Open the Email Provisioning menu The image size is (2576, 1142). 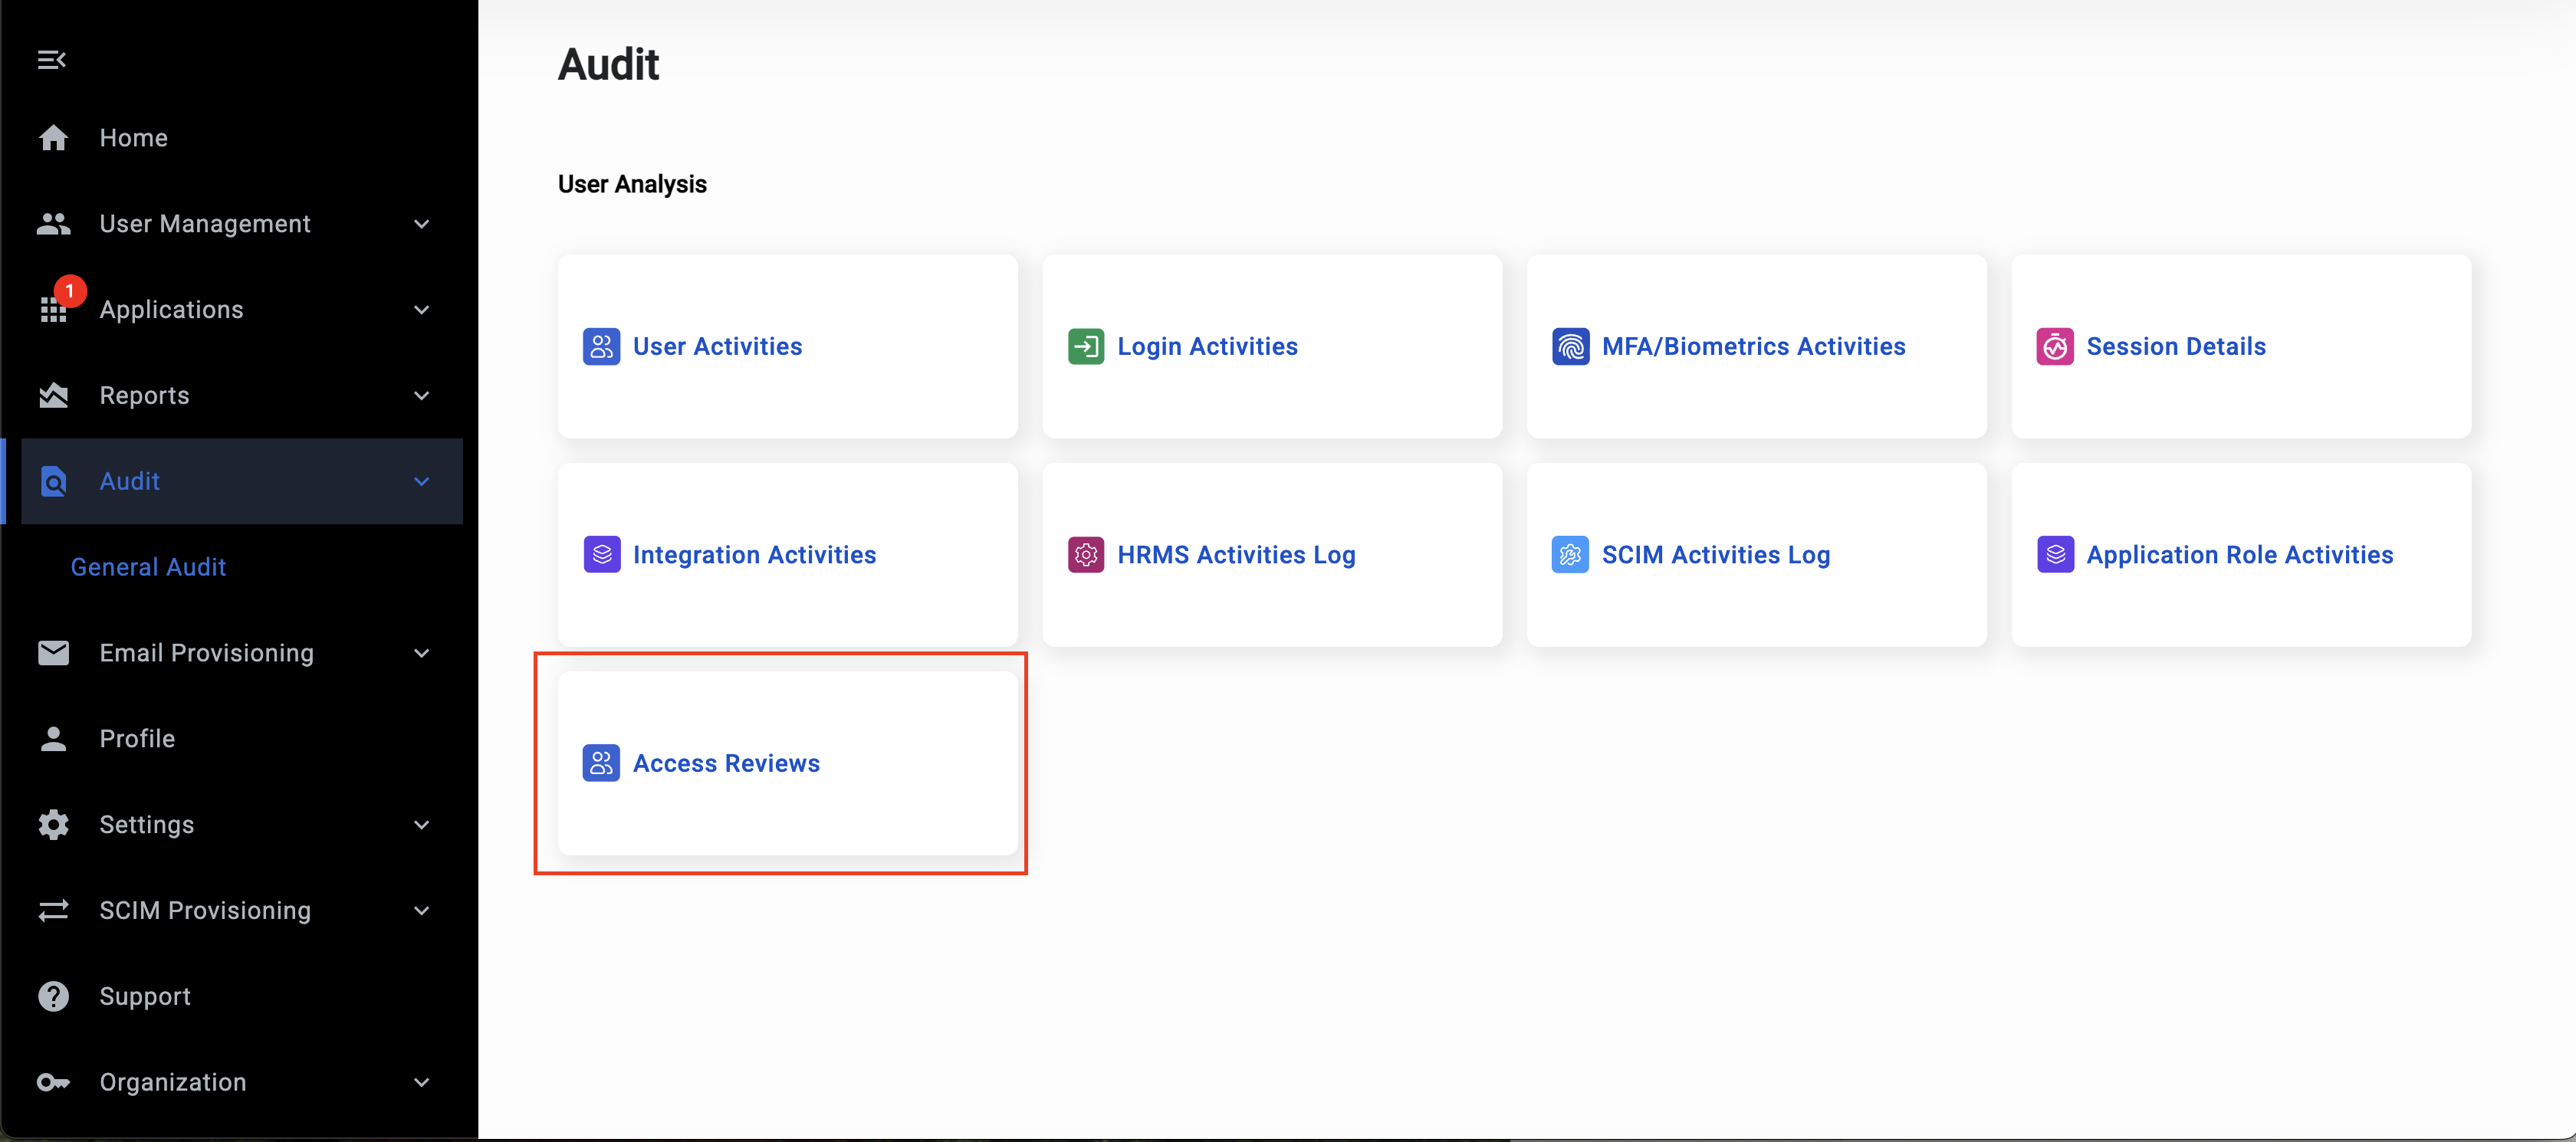click(207, 653)
